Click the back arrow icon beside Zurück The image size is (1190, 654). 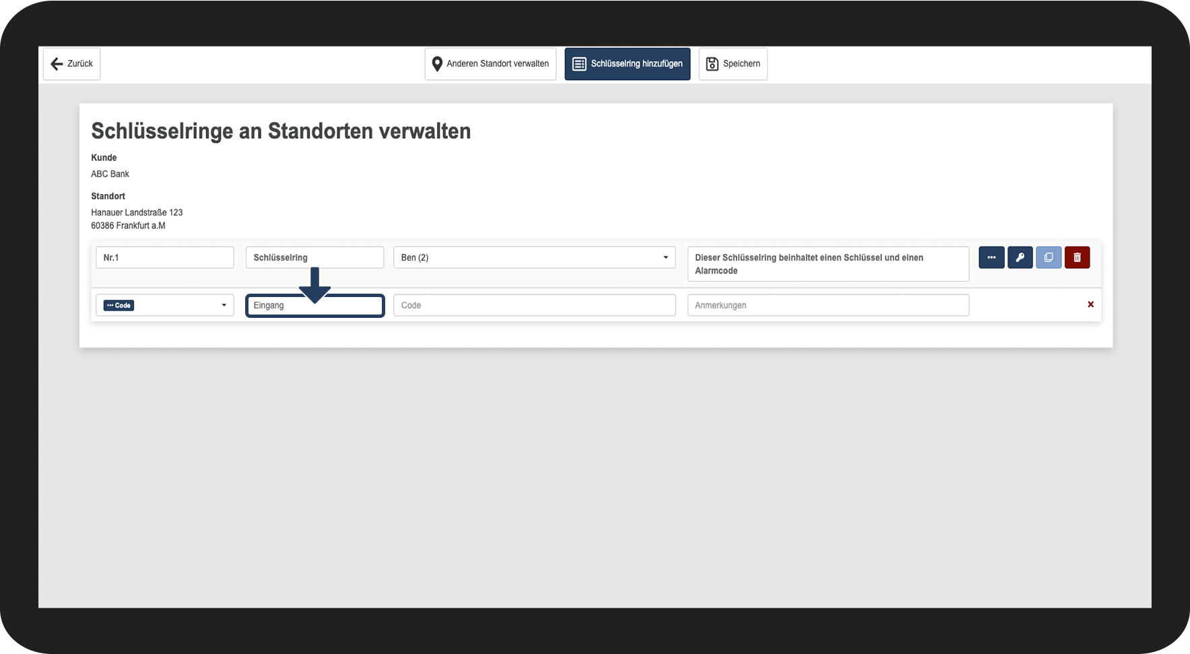[57, 64]
